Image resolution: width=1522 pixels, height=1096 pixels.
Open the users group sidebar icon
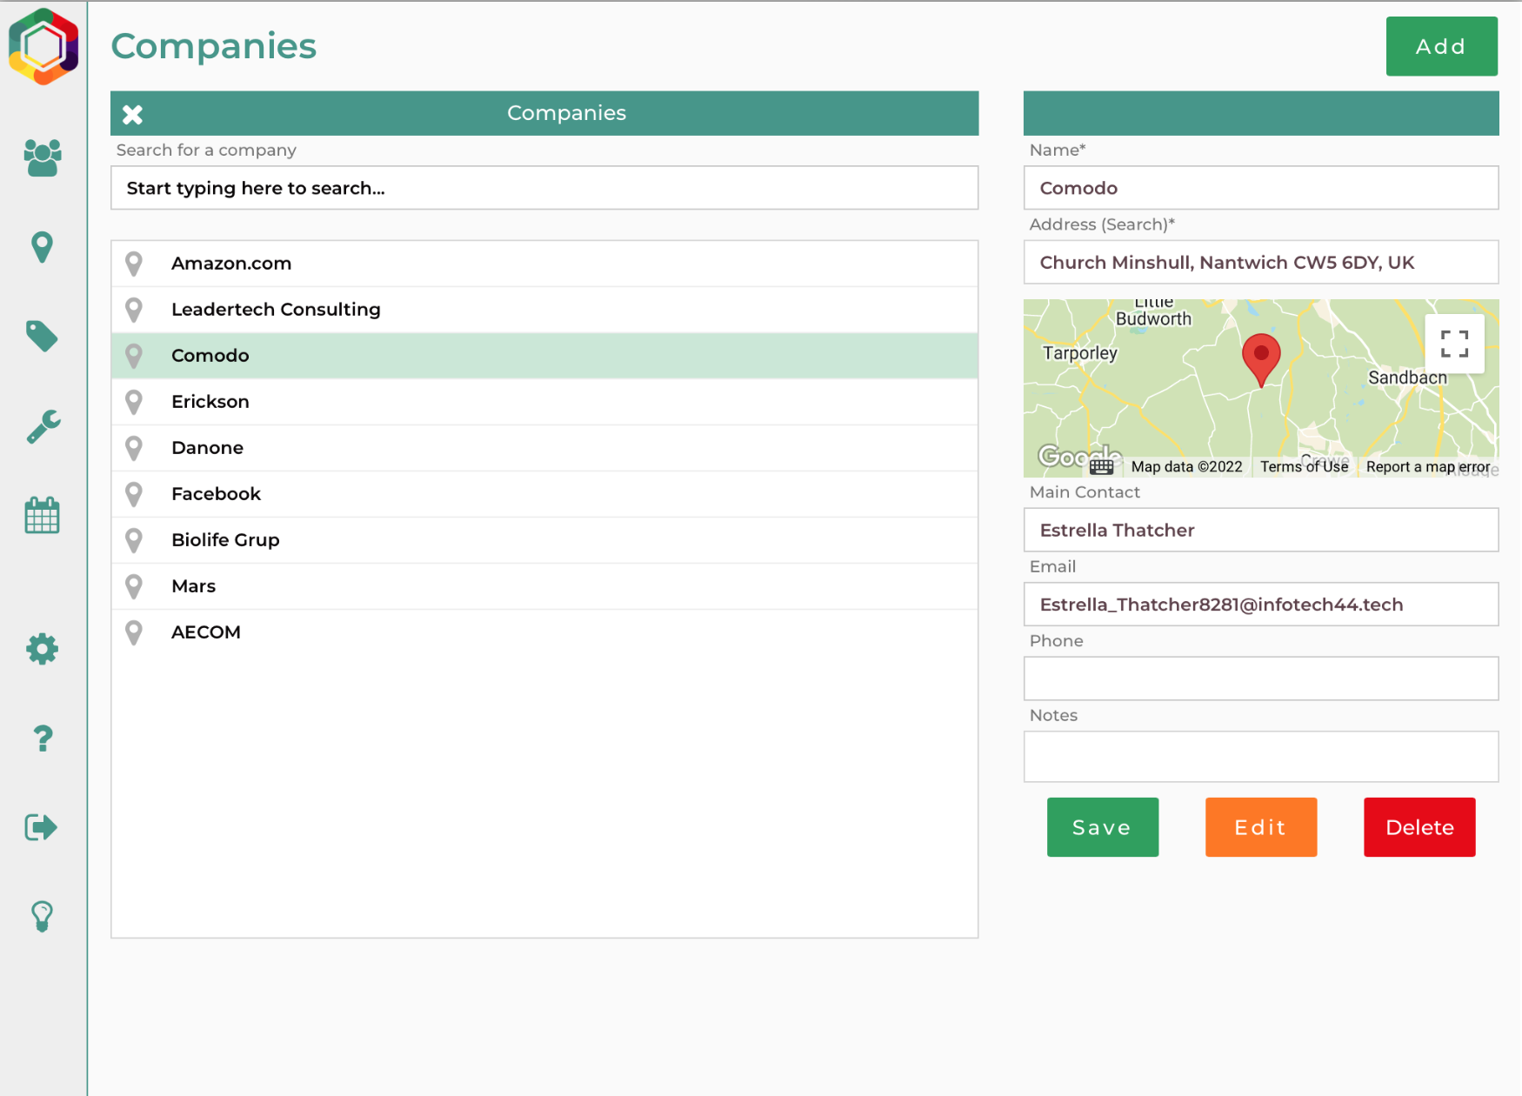[43, 158]
